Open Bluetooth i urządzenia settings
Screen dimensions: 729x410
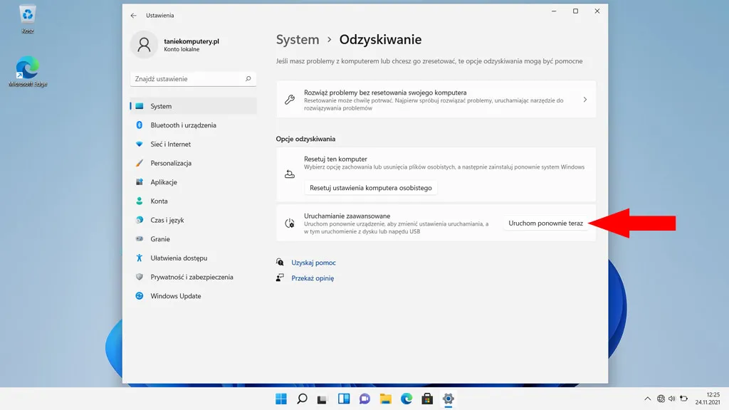click(x=193, y=125)
